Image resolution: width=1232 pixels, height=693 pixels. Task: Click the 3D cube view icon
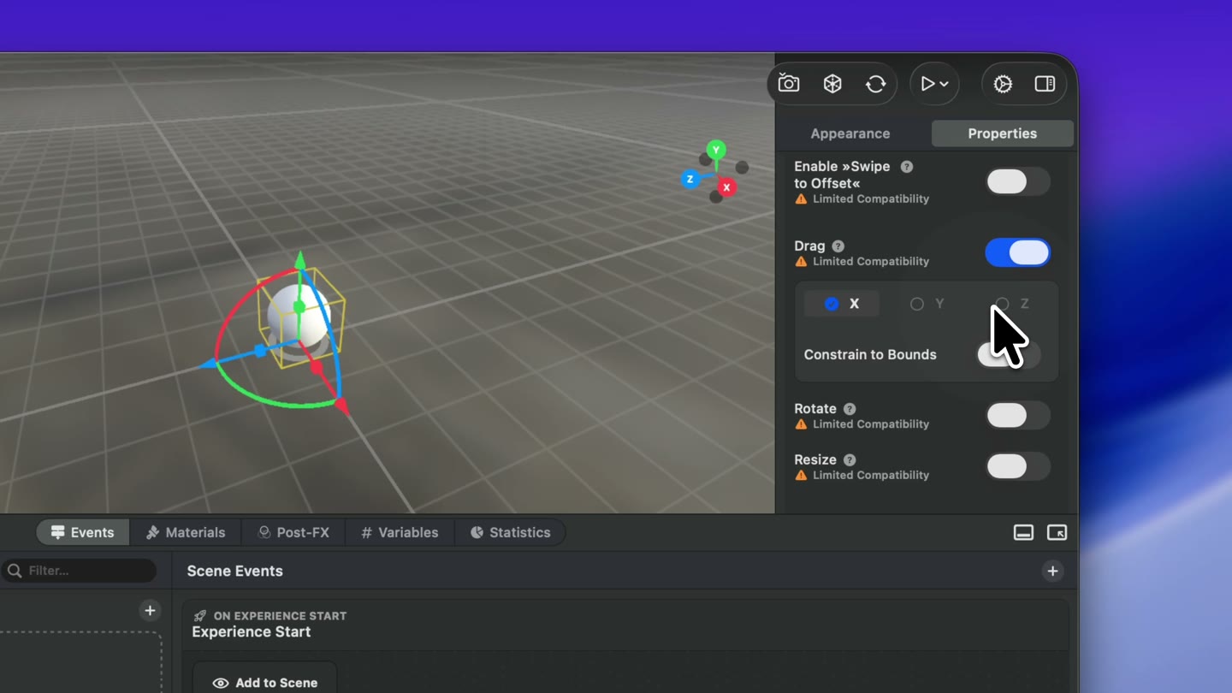(x=832, y=83)
